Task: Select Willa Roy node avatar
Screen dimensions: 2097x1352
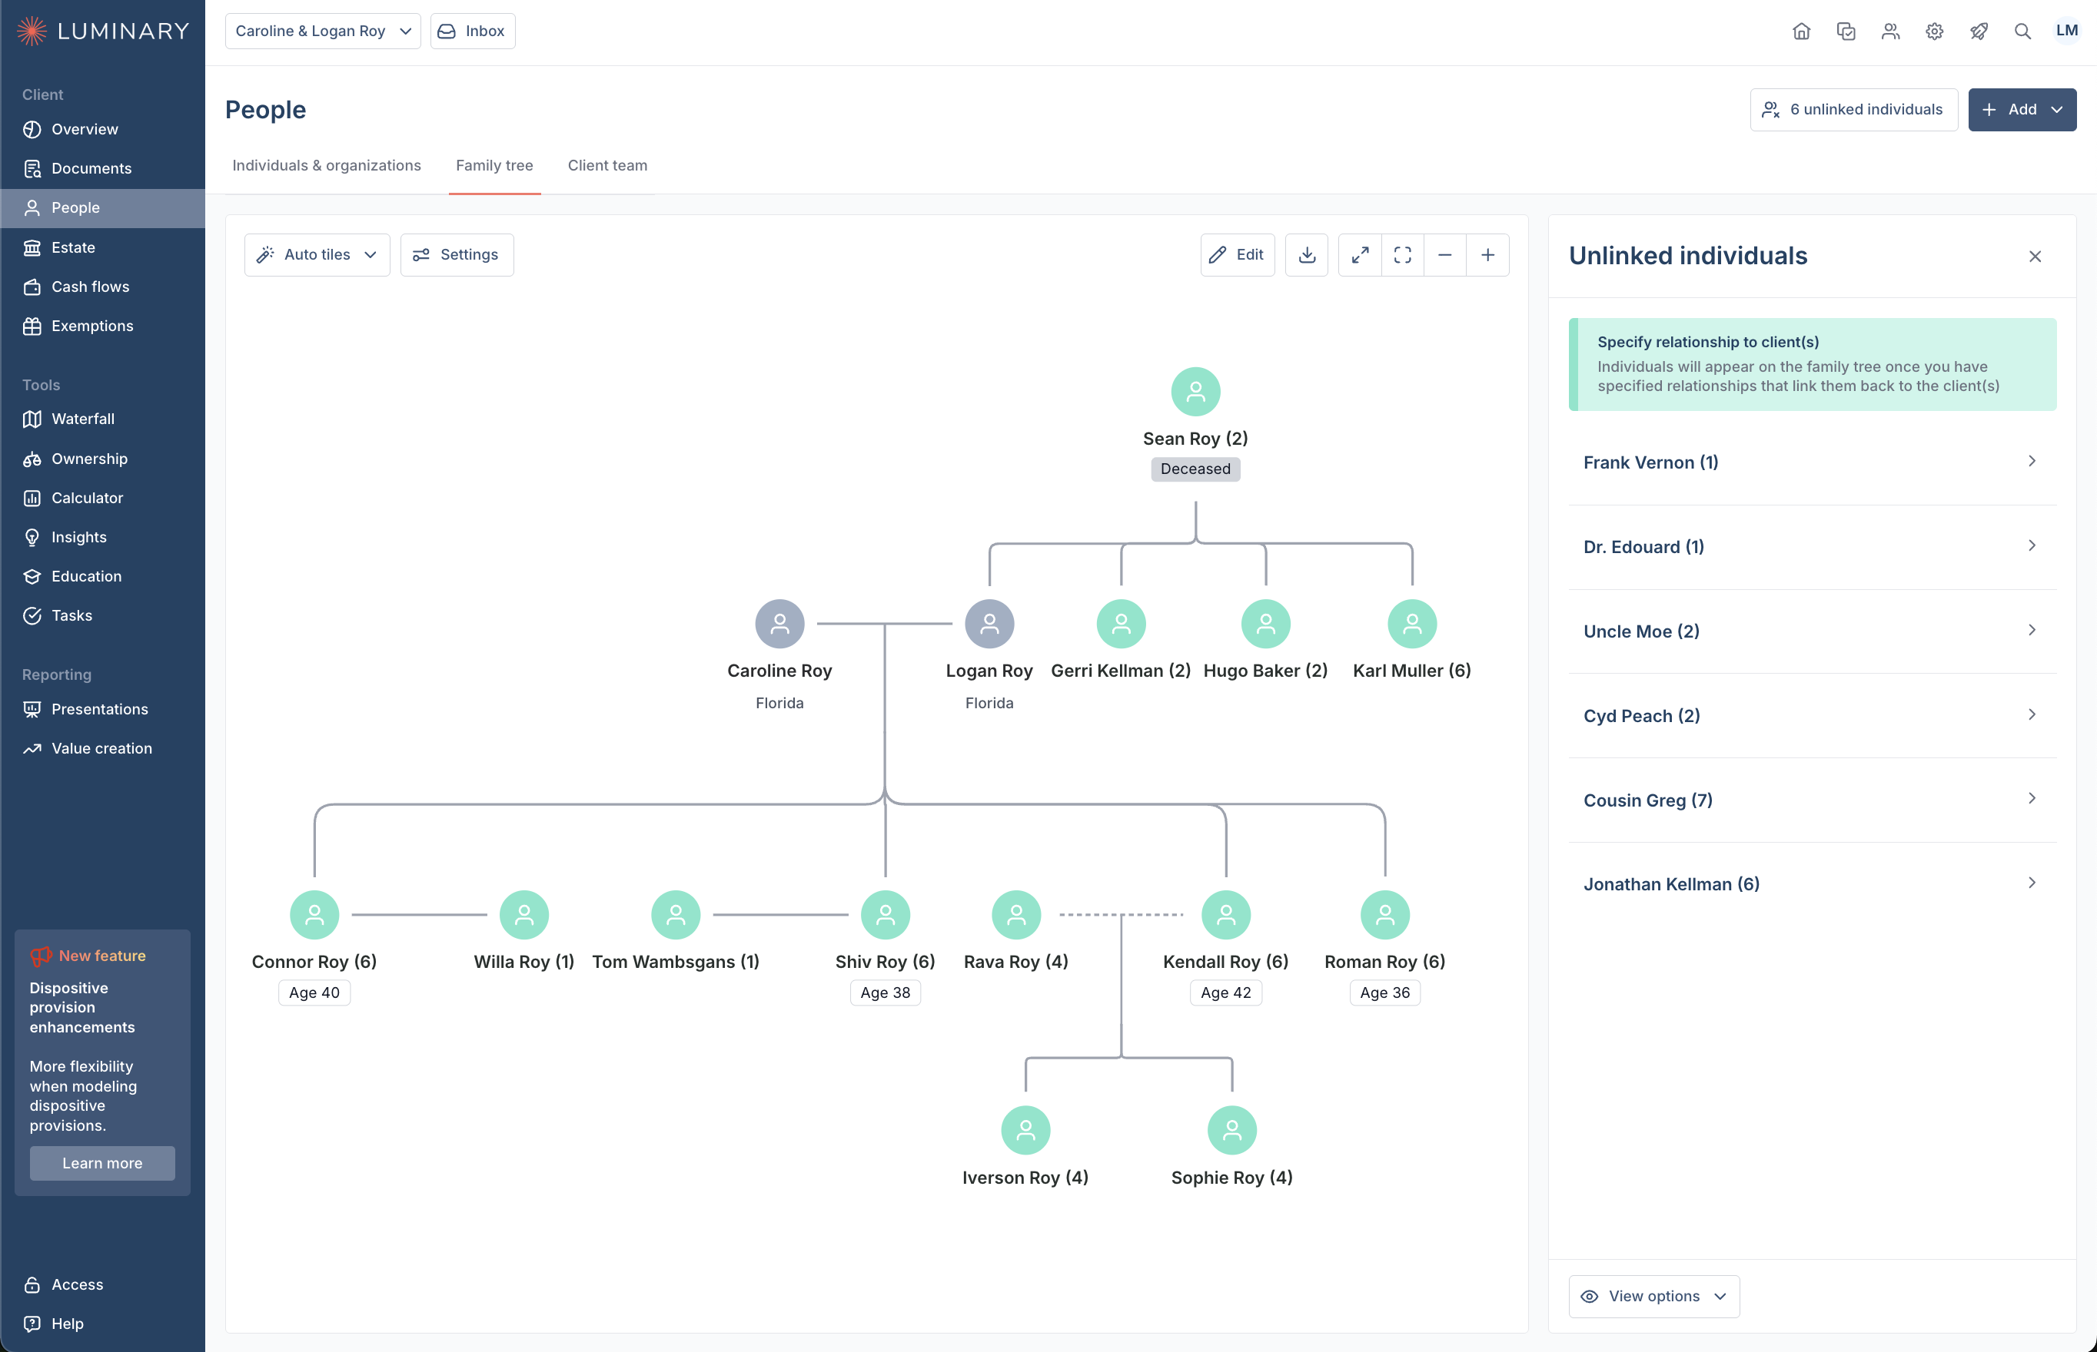Action: (x=523, y=915)
